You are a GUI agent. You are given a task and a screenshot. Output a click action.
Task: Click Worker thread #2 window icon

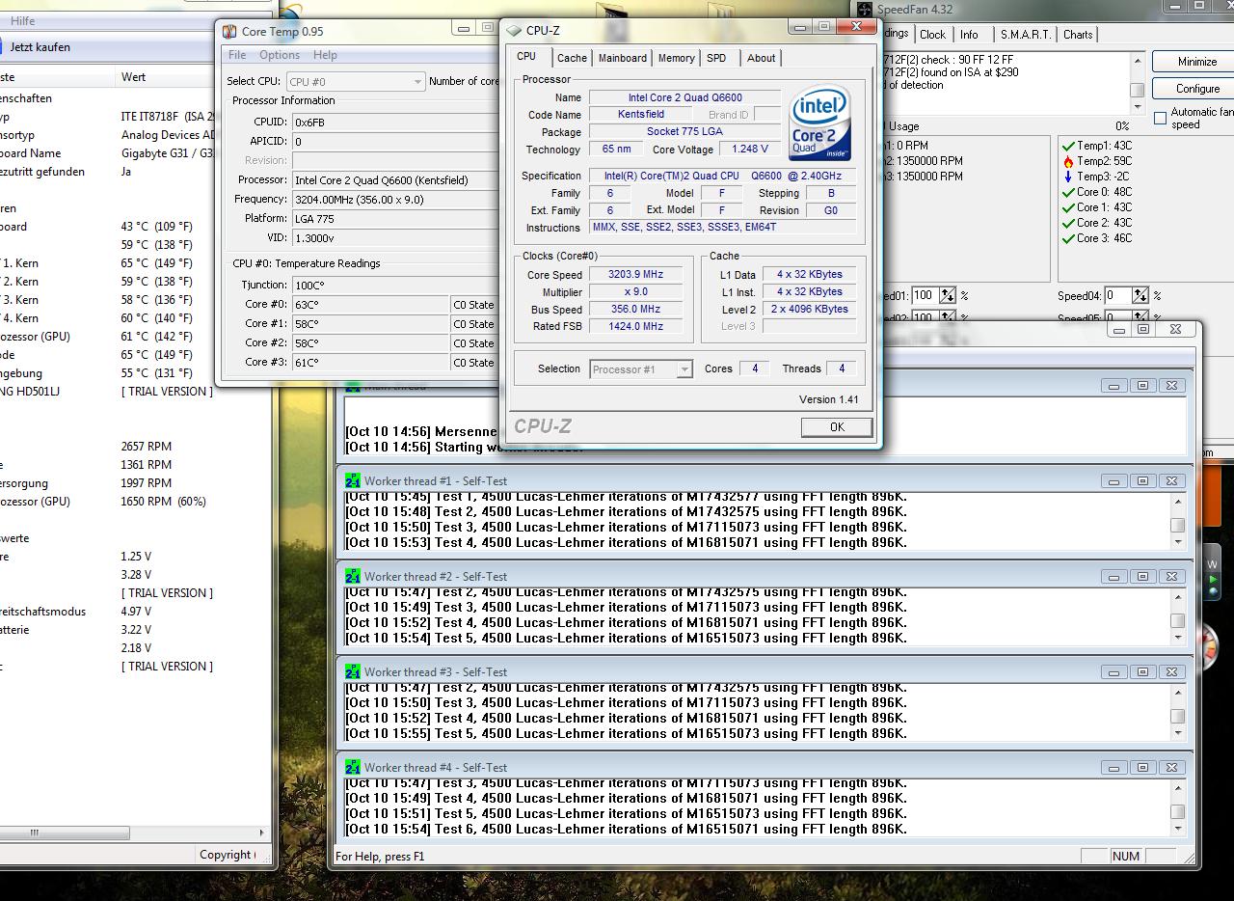coord(353,576)
